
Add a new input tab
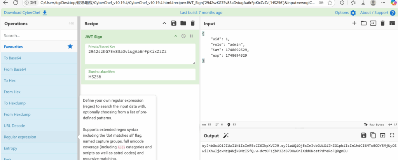pos(354,23)
